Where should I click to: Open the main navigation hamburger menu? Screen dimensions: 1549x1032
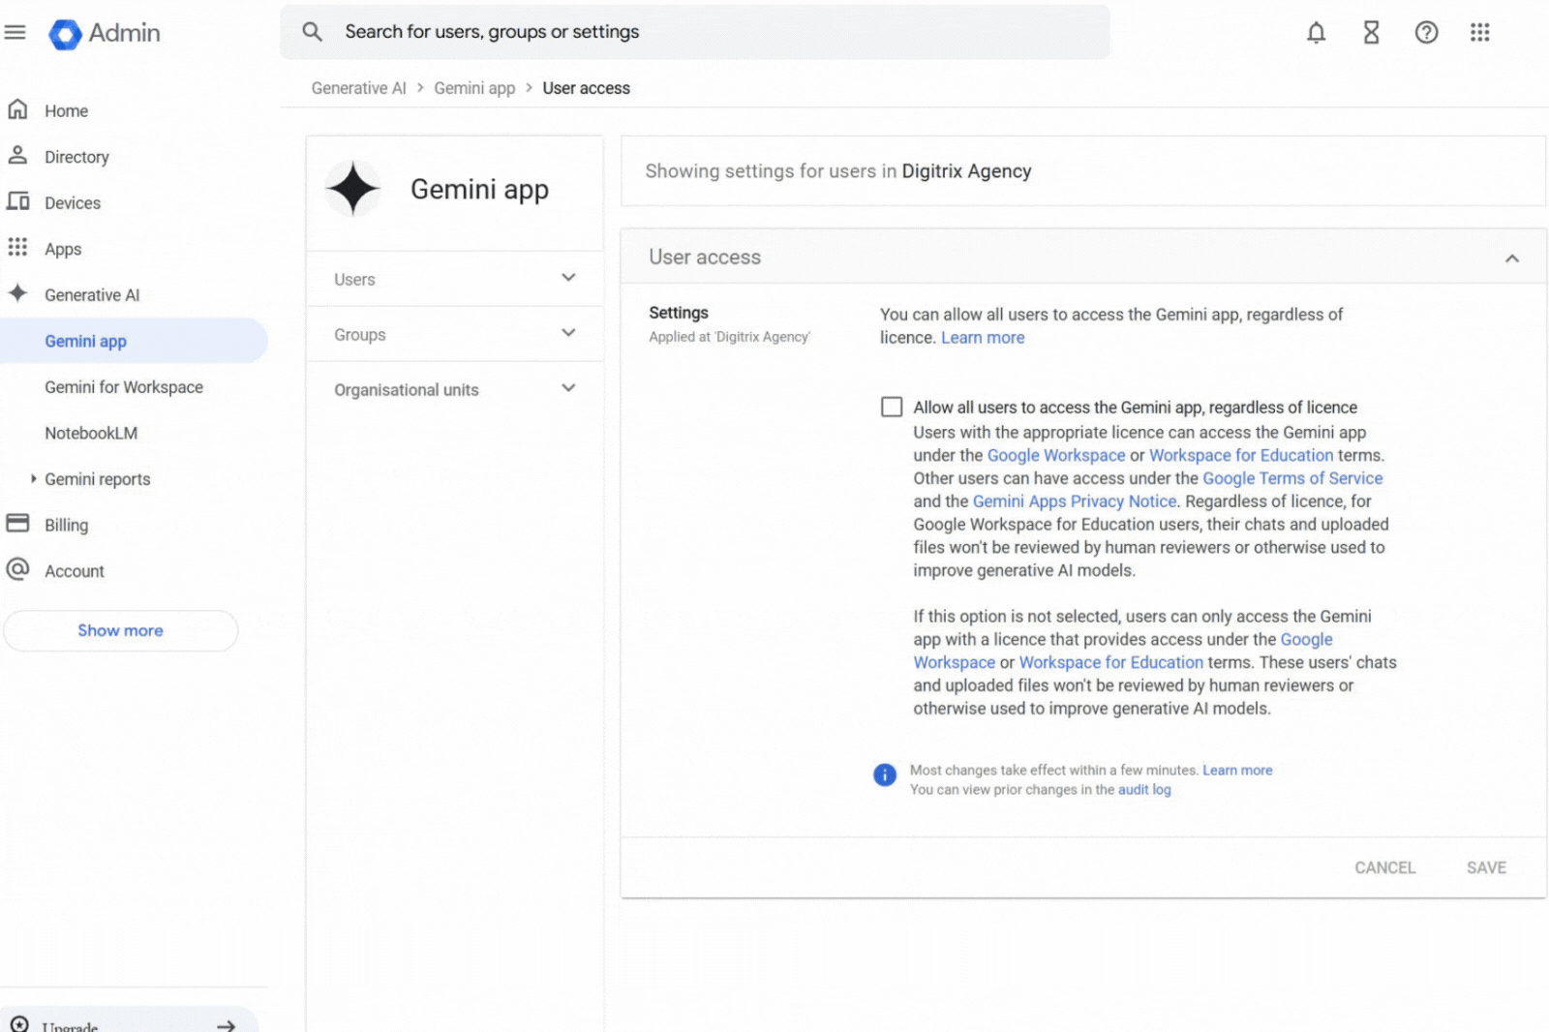[x=15, y=32]
